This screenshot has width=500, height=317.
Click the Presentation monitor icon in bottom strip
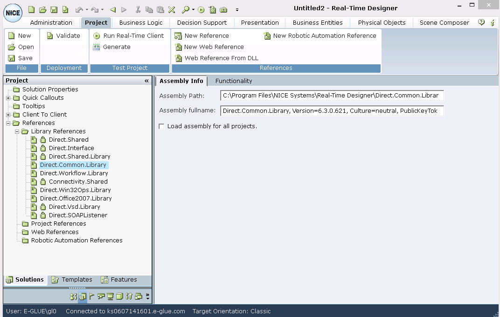pos(111,296)
